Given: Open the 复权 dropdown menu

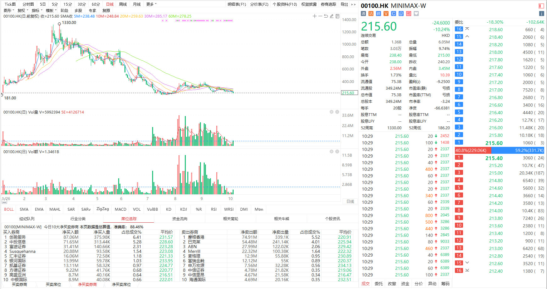Looking at the screenshot, I should 23,10.
